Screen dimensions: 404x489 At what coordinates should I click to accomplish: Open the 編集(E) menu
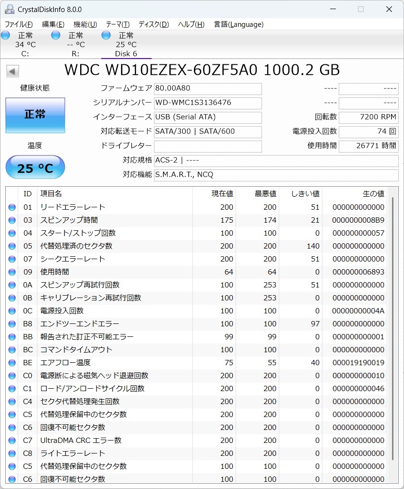point(53,24)
